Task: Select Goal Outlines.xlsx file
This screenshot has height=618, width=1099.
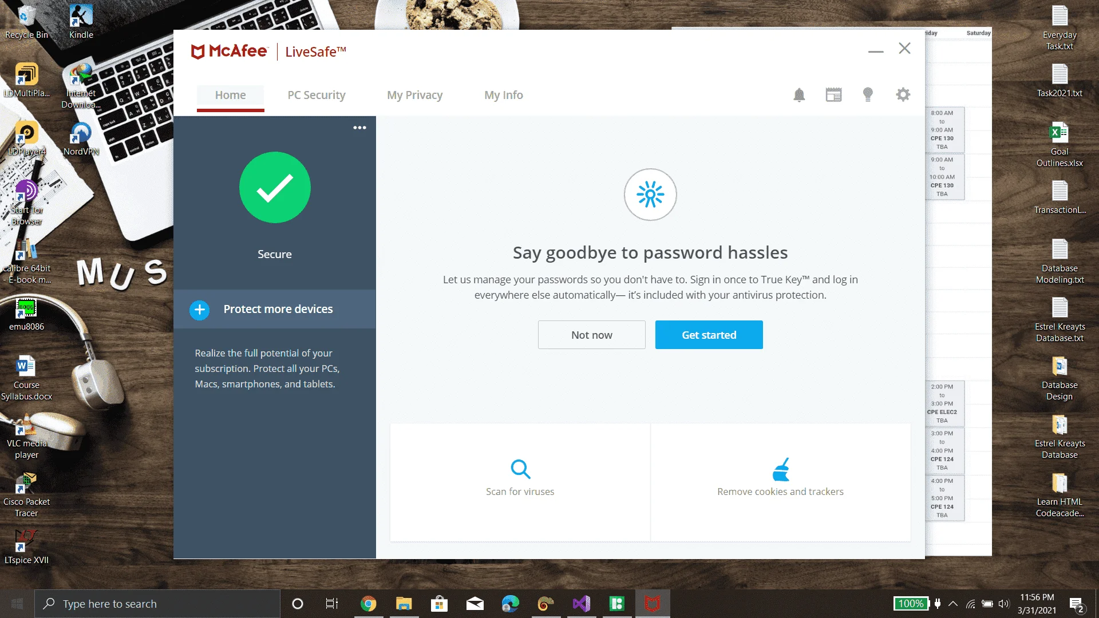Action: pos(1060,145)
